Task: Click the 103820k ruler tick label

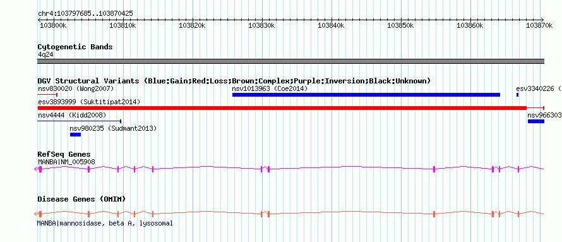Action: (x=192, y=25)
